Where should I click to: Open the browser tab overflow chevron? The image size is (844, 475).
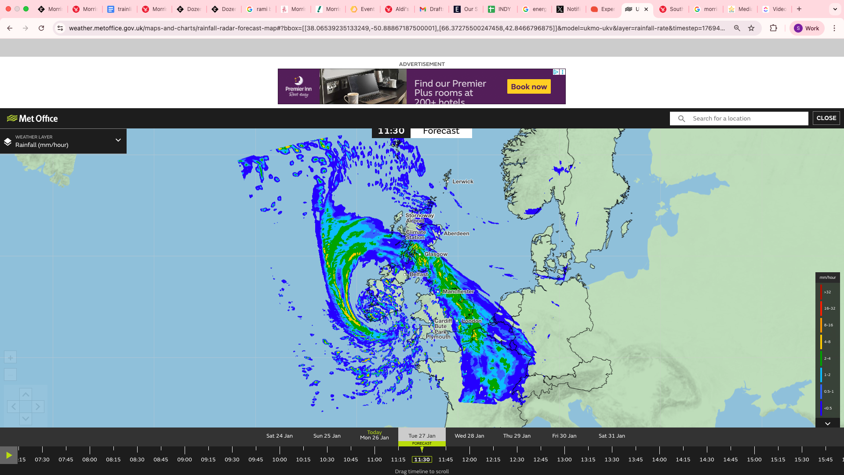click(x=835, y=9)
